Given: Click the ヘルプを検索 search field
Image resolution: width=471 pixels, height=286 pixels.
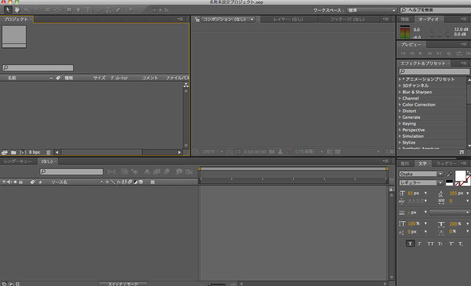Looking at the screenshot, I should coord(435,10).
